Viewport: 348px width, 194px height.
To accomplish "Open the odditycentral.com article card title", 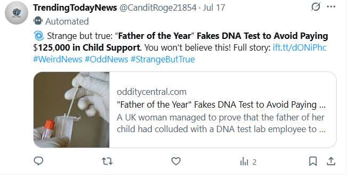I will (221, 104).
